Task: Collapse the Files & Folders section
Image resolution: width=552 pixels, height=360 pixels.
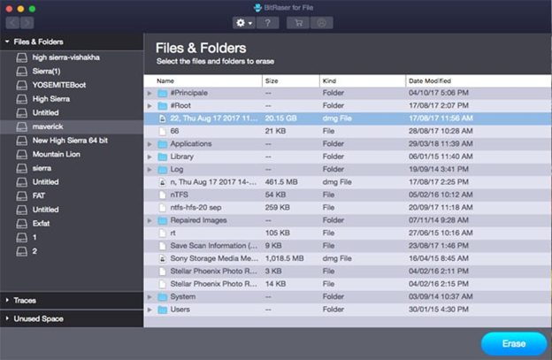Action: [x=7, y=42]
